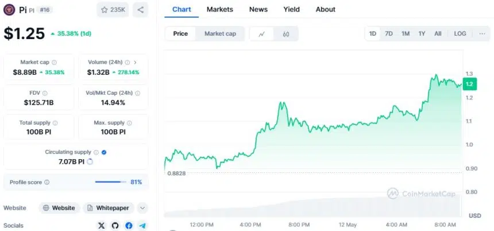Toggle chart to Price view

180,34
